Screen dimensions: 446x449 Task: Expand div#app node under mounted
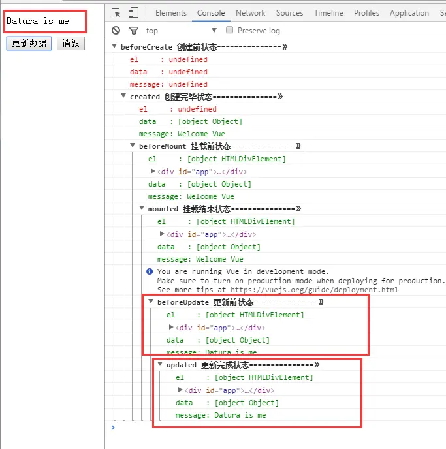(162, 234)
